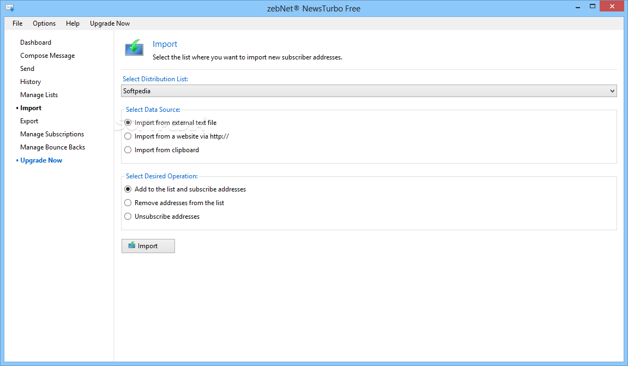Open the File menu
Screen dimensions: 628x366
click(x=17, y=23)
